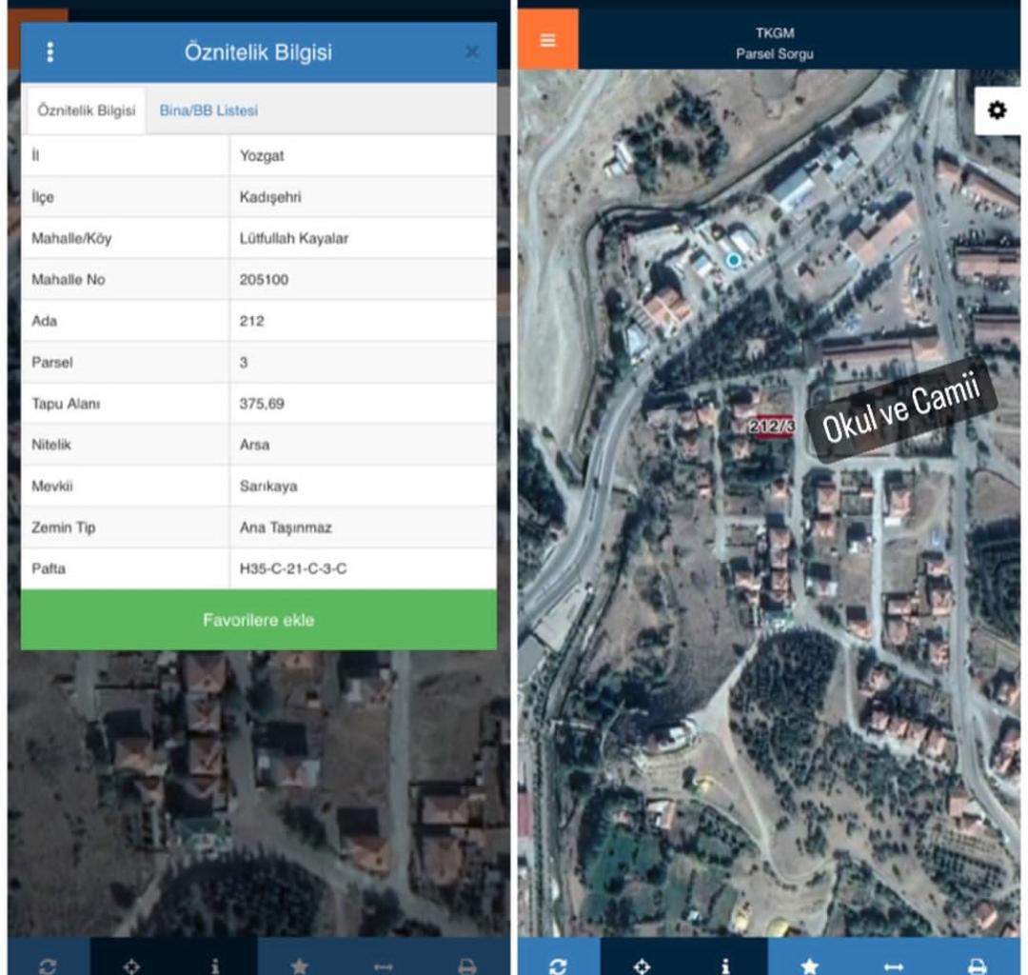Image resolution: width=1028 pixels, height=975 pixels.
Task: Select the 212/3 parcel label on map
Action: (771, 427)
